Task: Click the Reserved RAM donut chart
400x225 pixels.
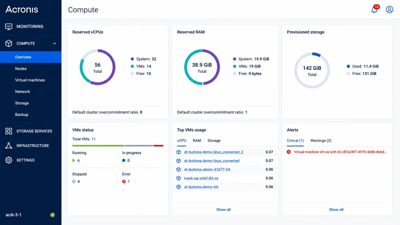Action: point(202,67)
